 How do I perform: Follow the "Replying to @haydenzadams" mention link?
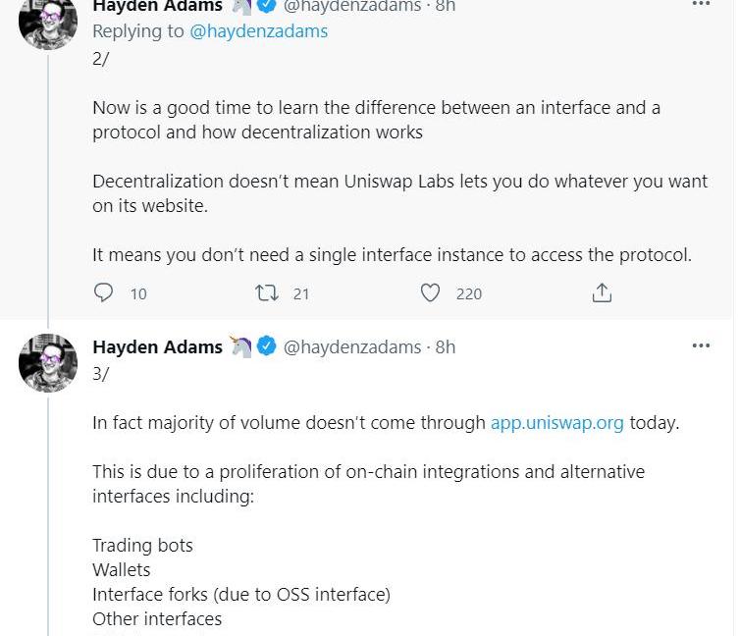tap(258, 30)
